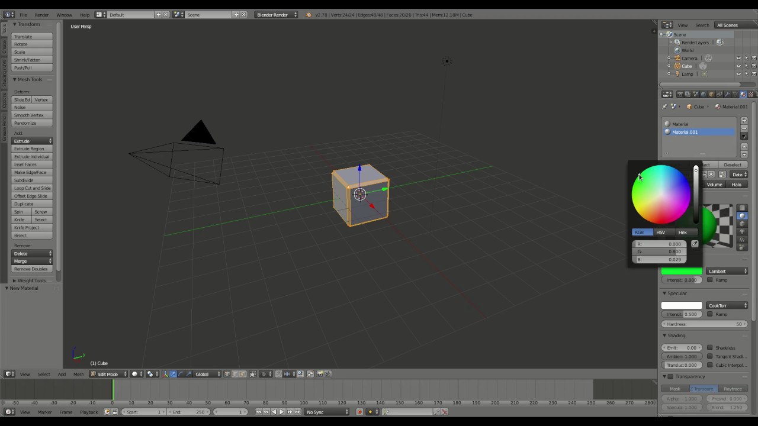Screen dimensions: 758x426
Task: Collapse the Shading panel
Action: coord(675,335)
